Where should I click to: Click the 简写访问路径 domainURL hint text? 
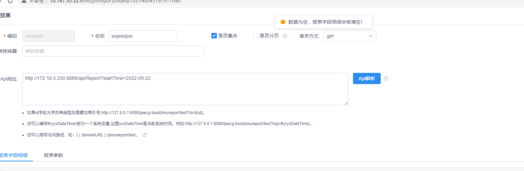(83, 135)
